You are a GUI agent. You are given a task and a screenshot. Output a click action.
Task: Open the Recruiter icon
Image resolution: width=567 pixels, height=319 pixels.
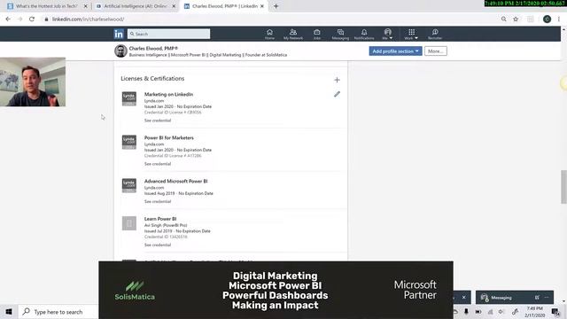click(435, 34)
